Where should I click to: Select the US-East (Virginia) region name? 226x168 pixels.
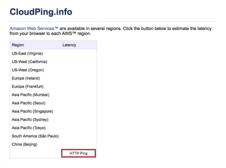coord(27,54)
